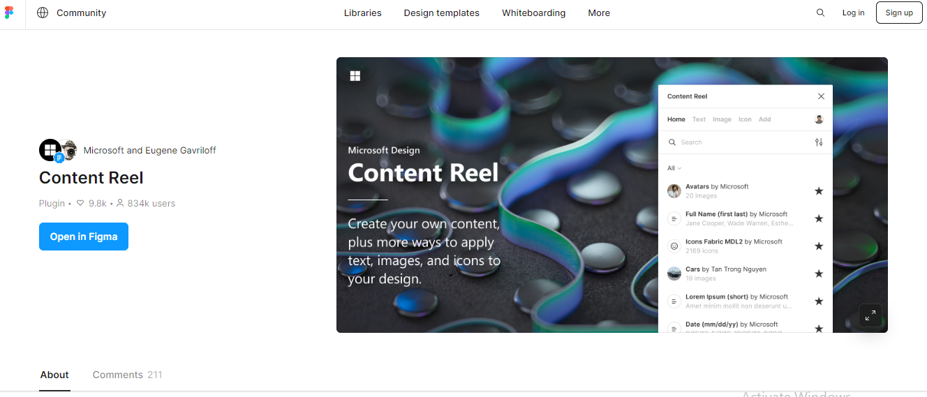The height and width of the screenshot is (397, 927).
Task: Select Icon tab in plugin panel
Action: click(746, 119)
